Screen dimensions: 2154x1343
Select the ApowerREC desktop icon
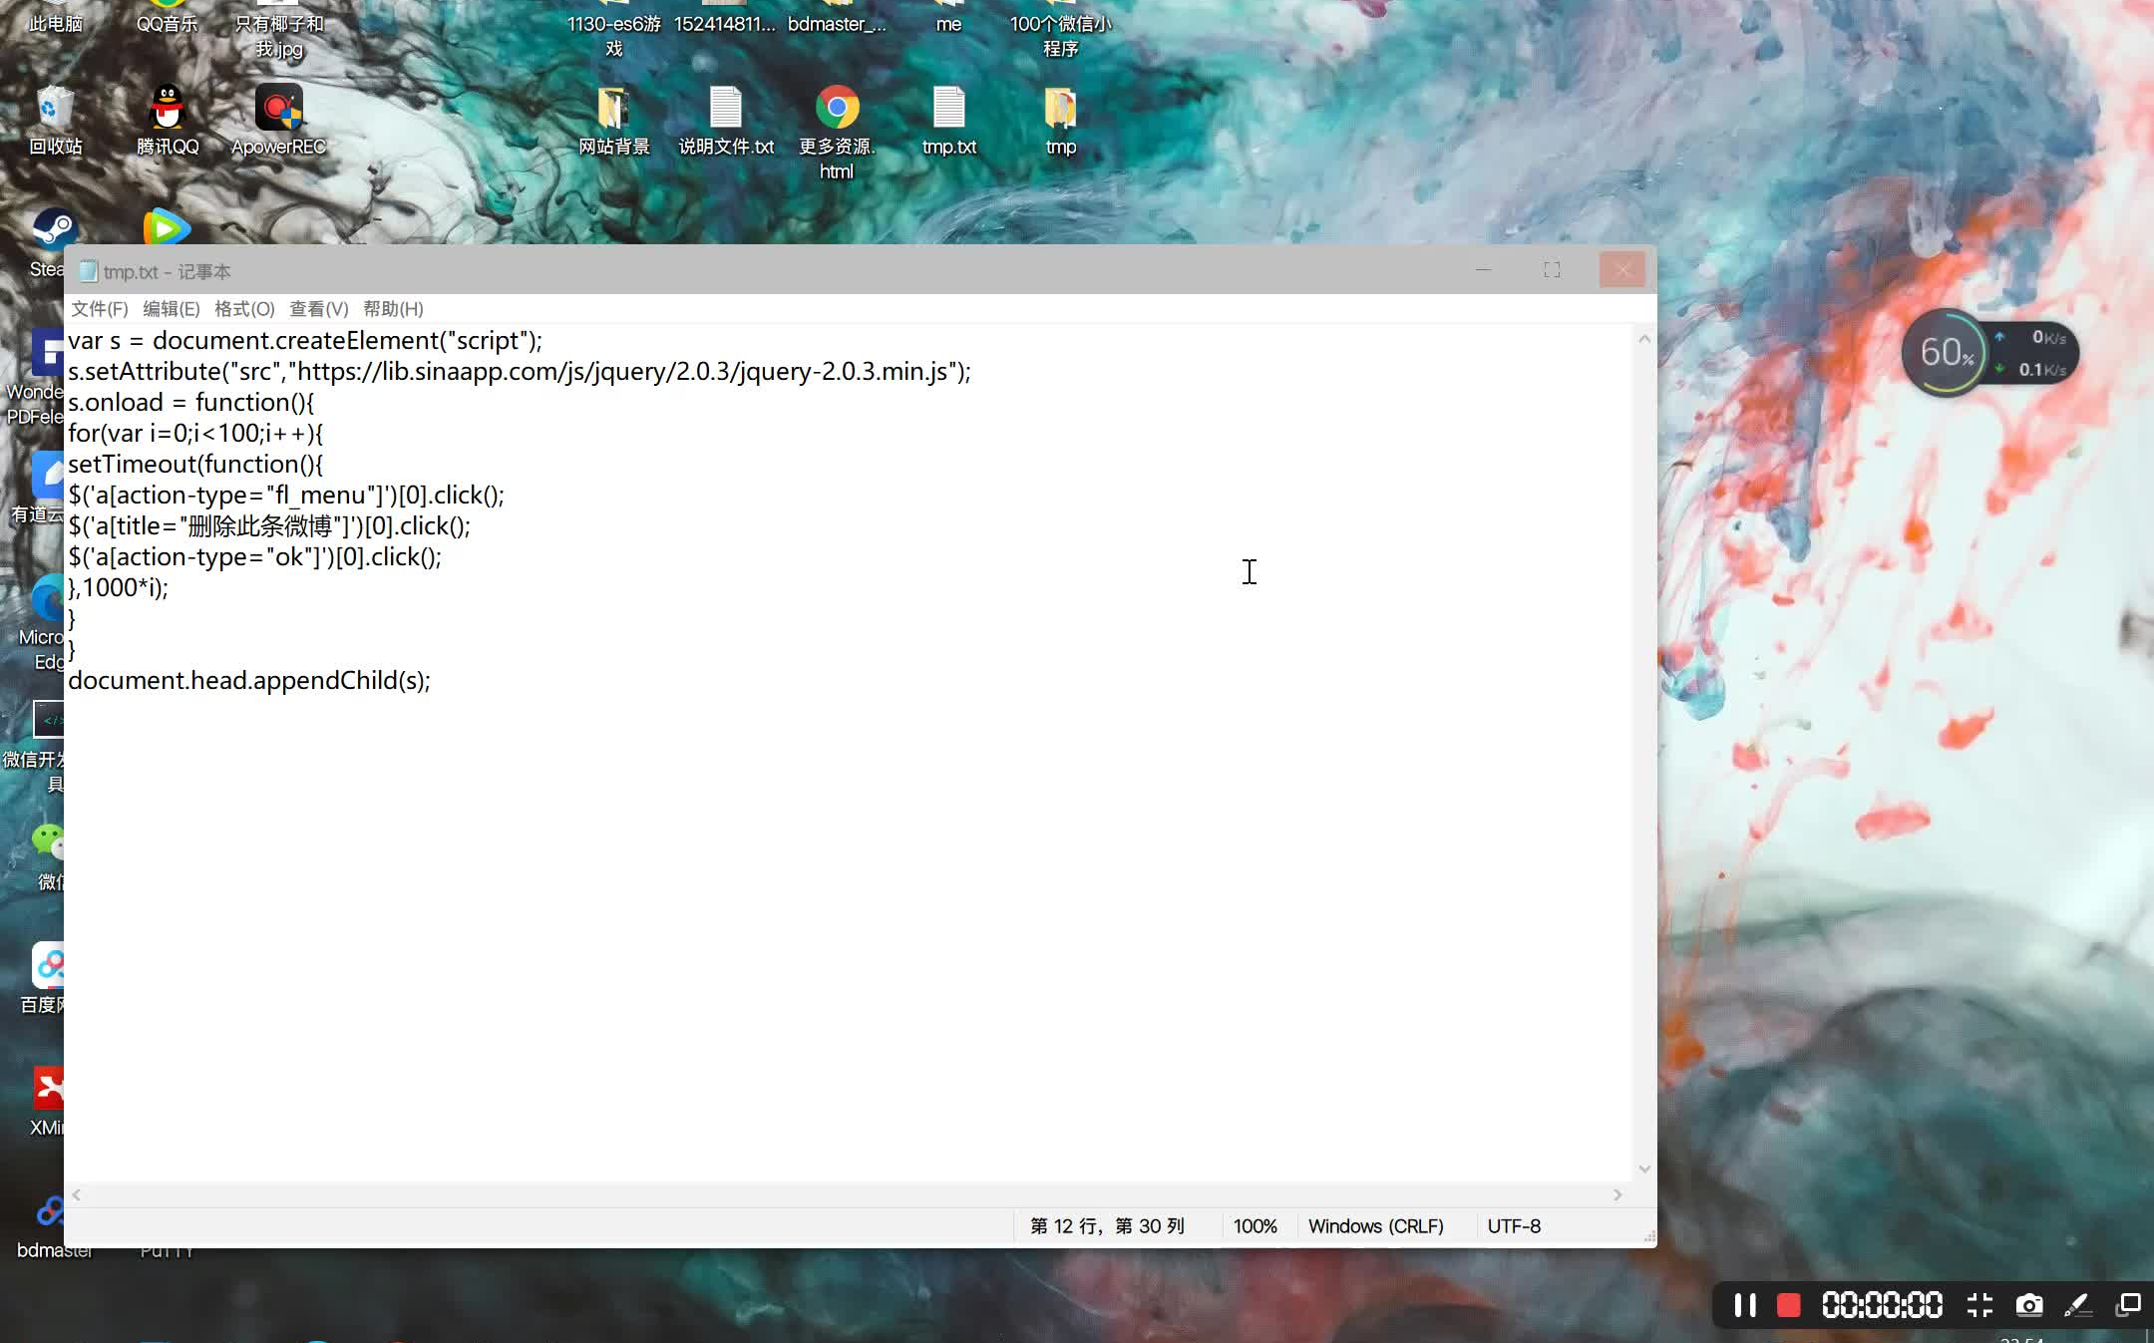[x=279, y=122]
